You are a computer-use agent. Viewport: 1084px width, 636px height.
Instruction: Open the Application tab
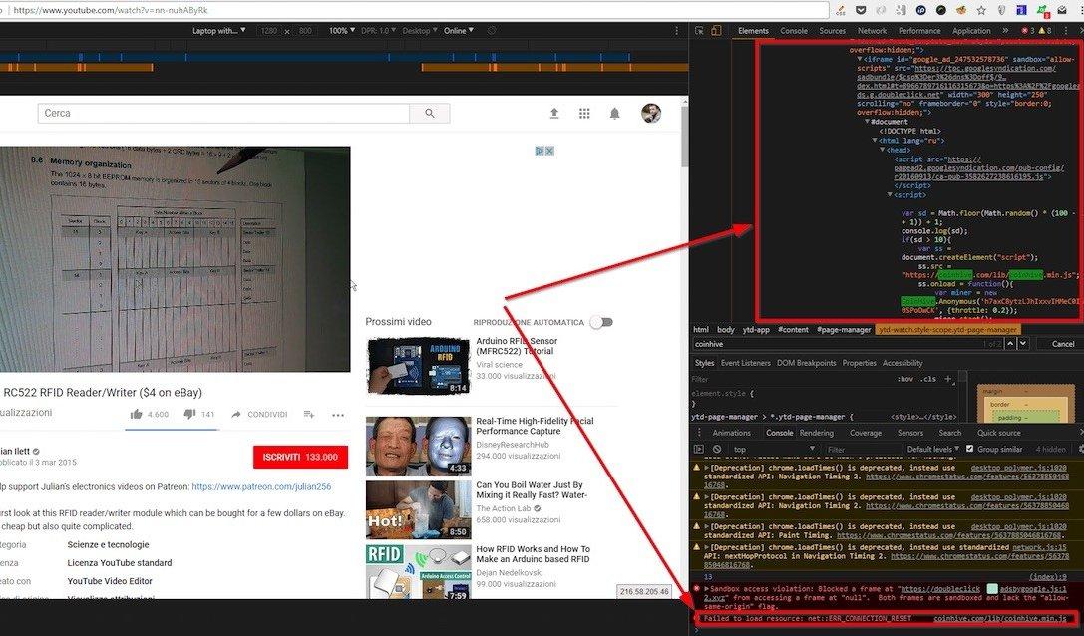971,31
